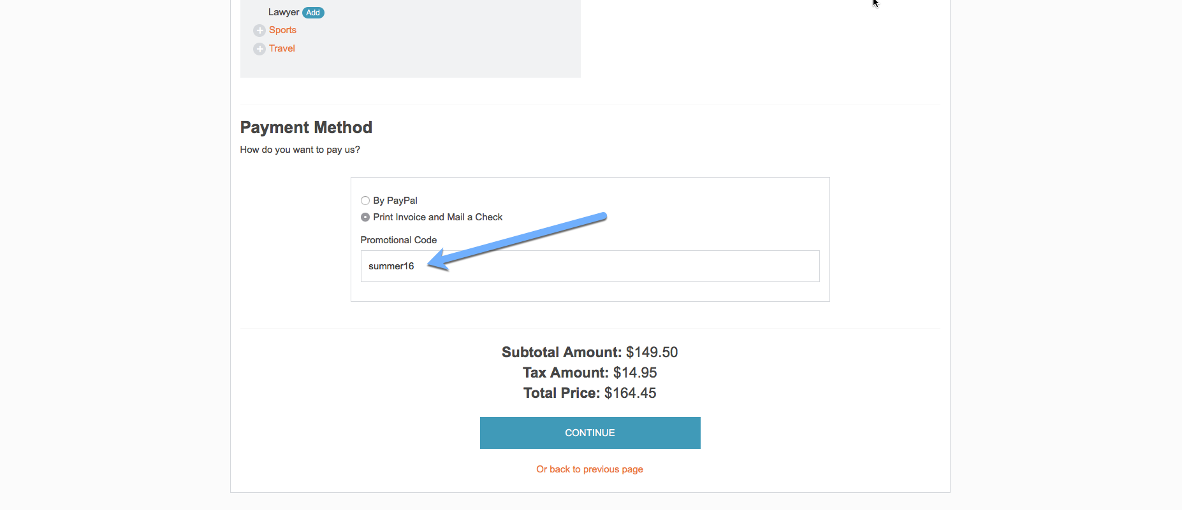
Task: Click the summer16 promo code text
Action: point(391,266)
